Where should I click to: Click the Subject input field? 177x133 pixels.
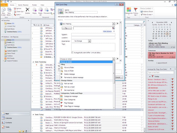[x=93, y=34]
